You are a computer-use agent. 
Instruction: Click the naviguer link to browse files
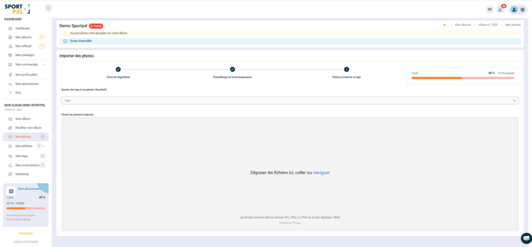[x=321, y=172]
